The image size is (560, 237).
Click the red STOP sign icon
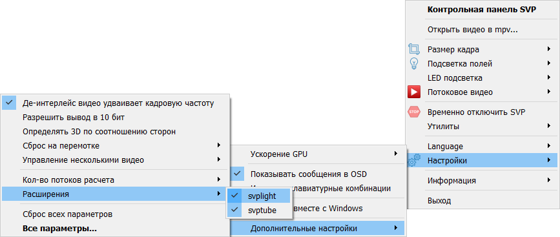[x=414, y=112]
